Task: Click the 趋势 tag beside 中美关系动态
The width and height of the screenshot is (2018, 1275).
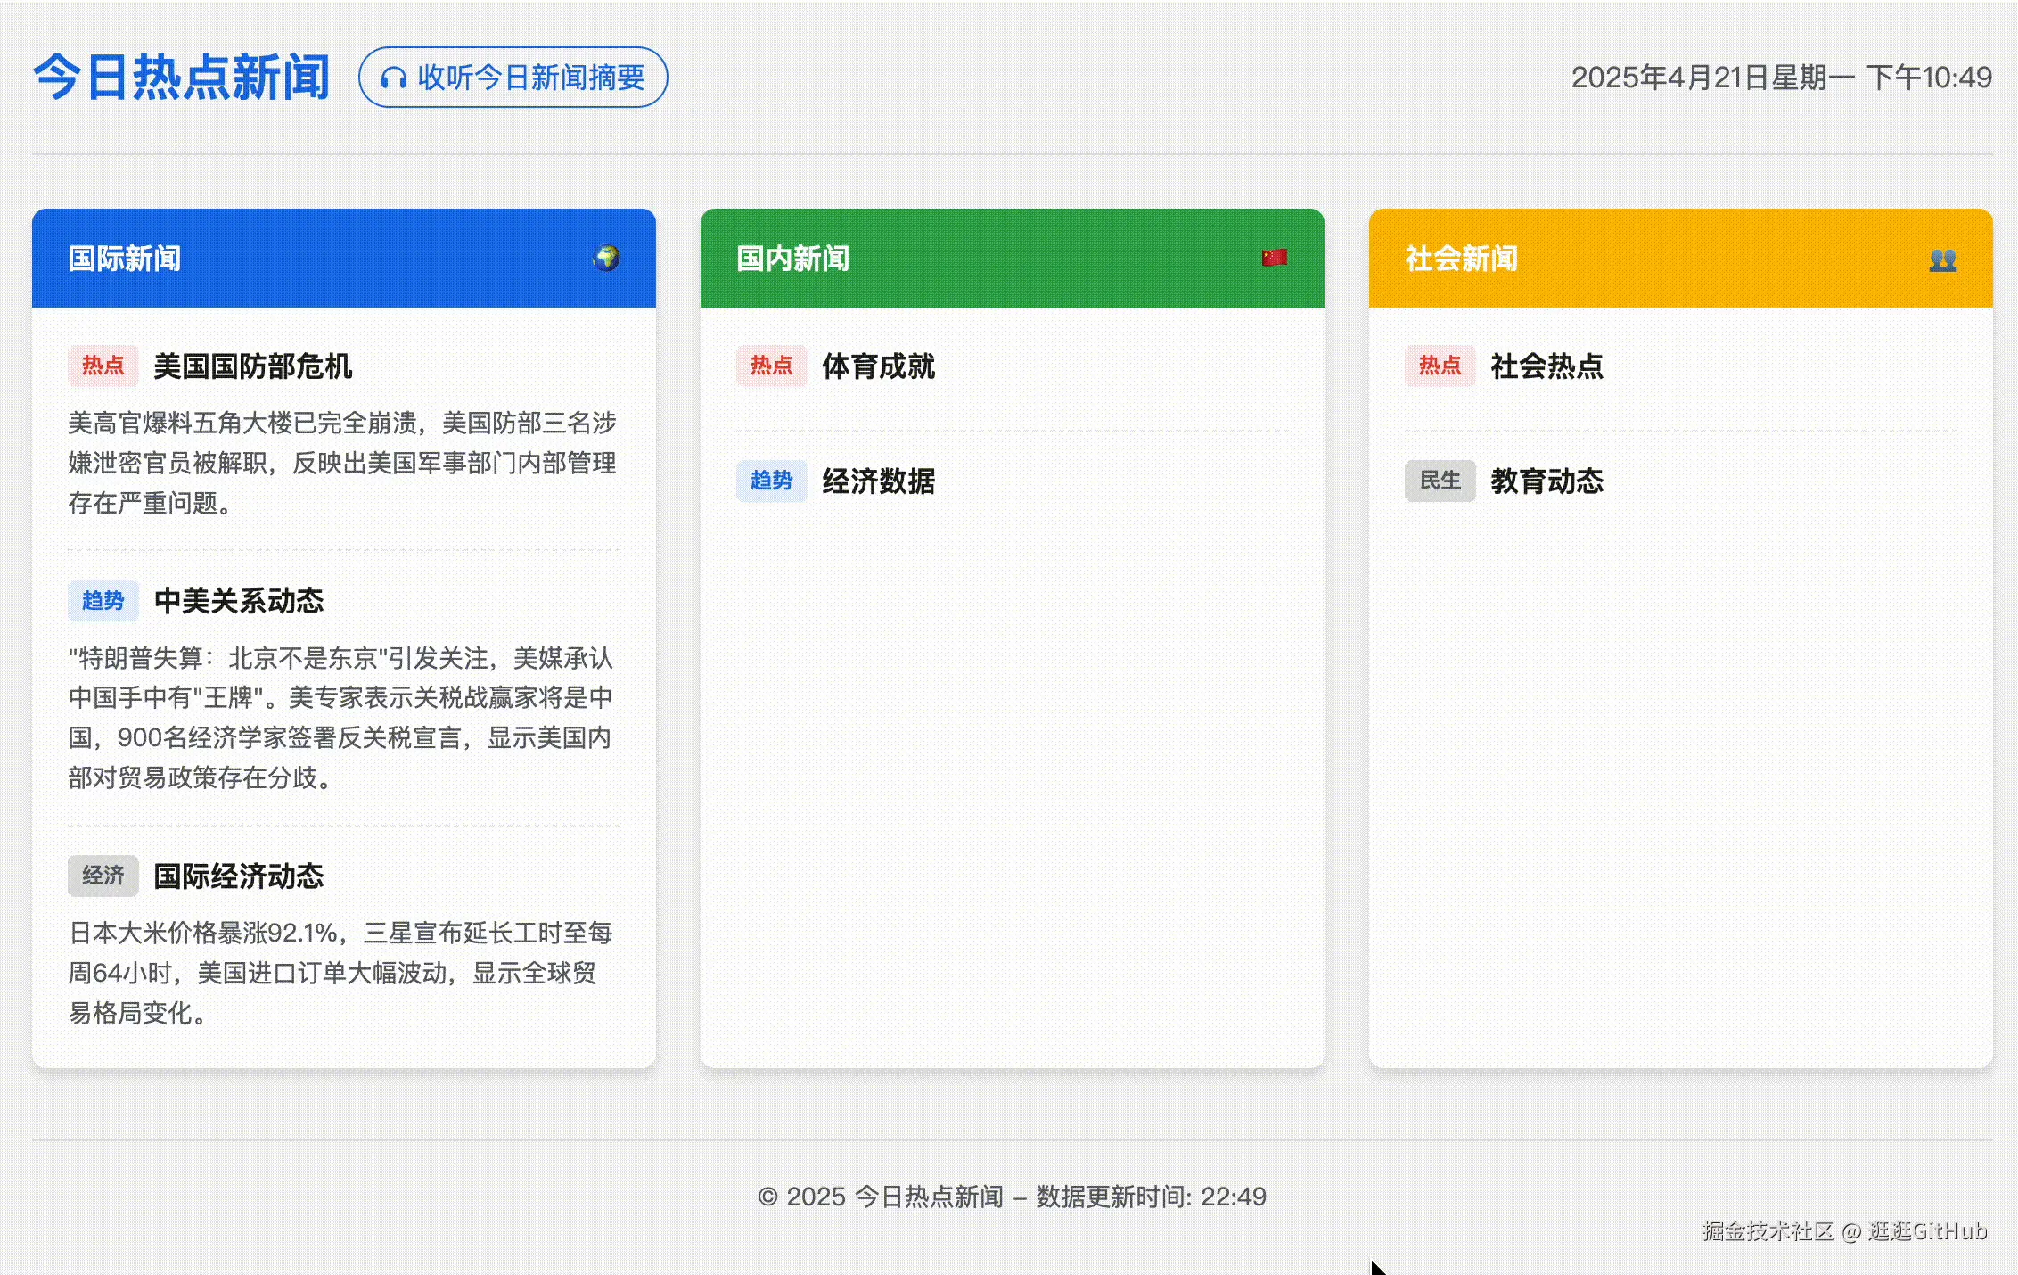Action: click(x=103, y=601)
